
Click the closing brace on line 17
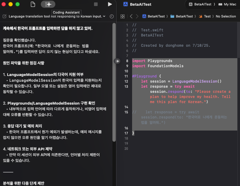(x=133, y=133)
